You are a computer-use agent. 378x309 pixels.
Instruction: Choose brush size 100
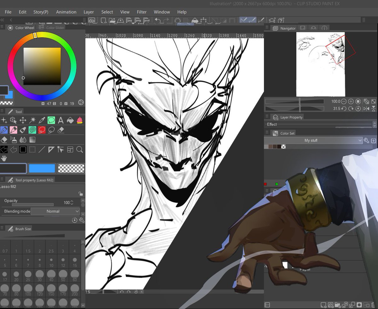point(28,291)
